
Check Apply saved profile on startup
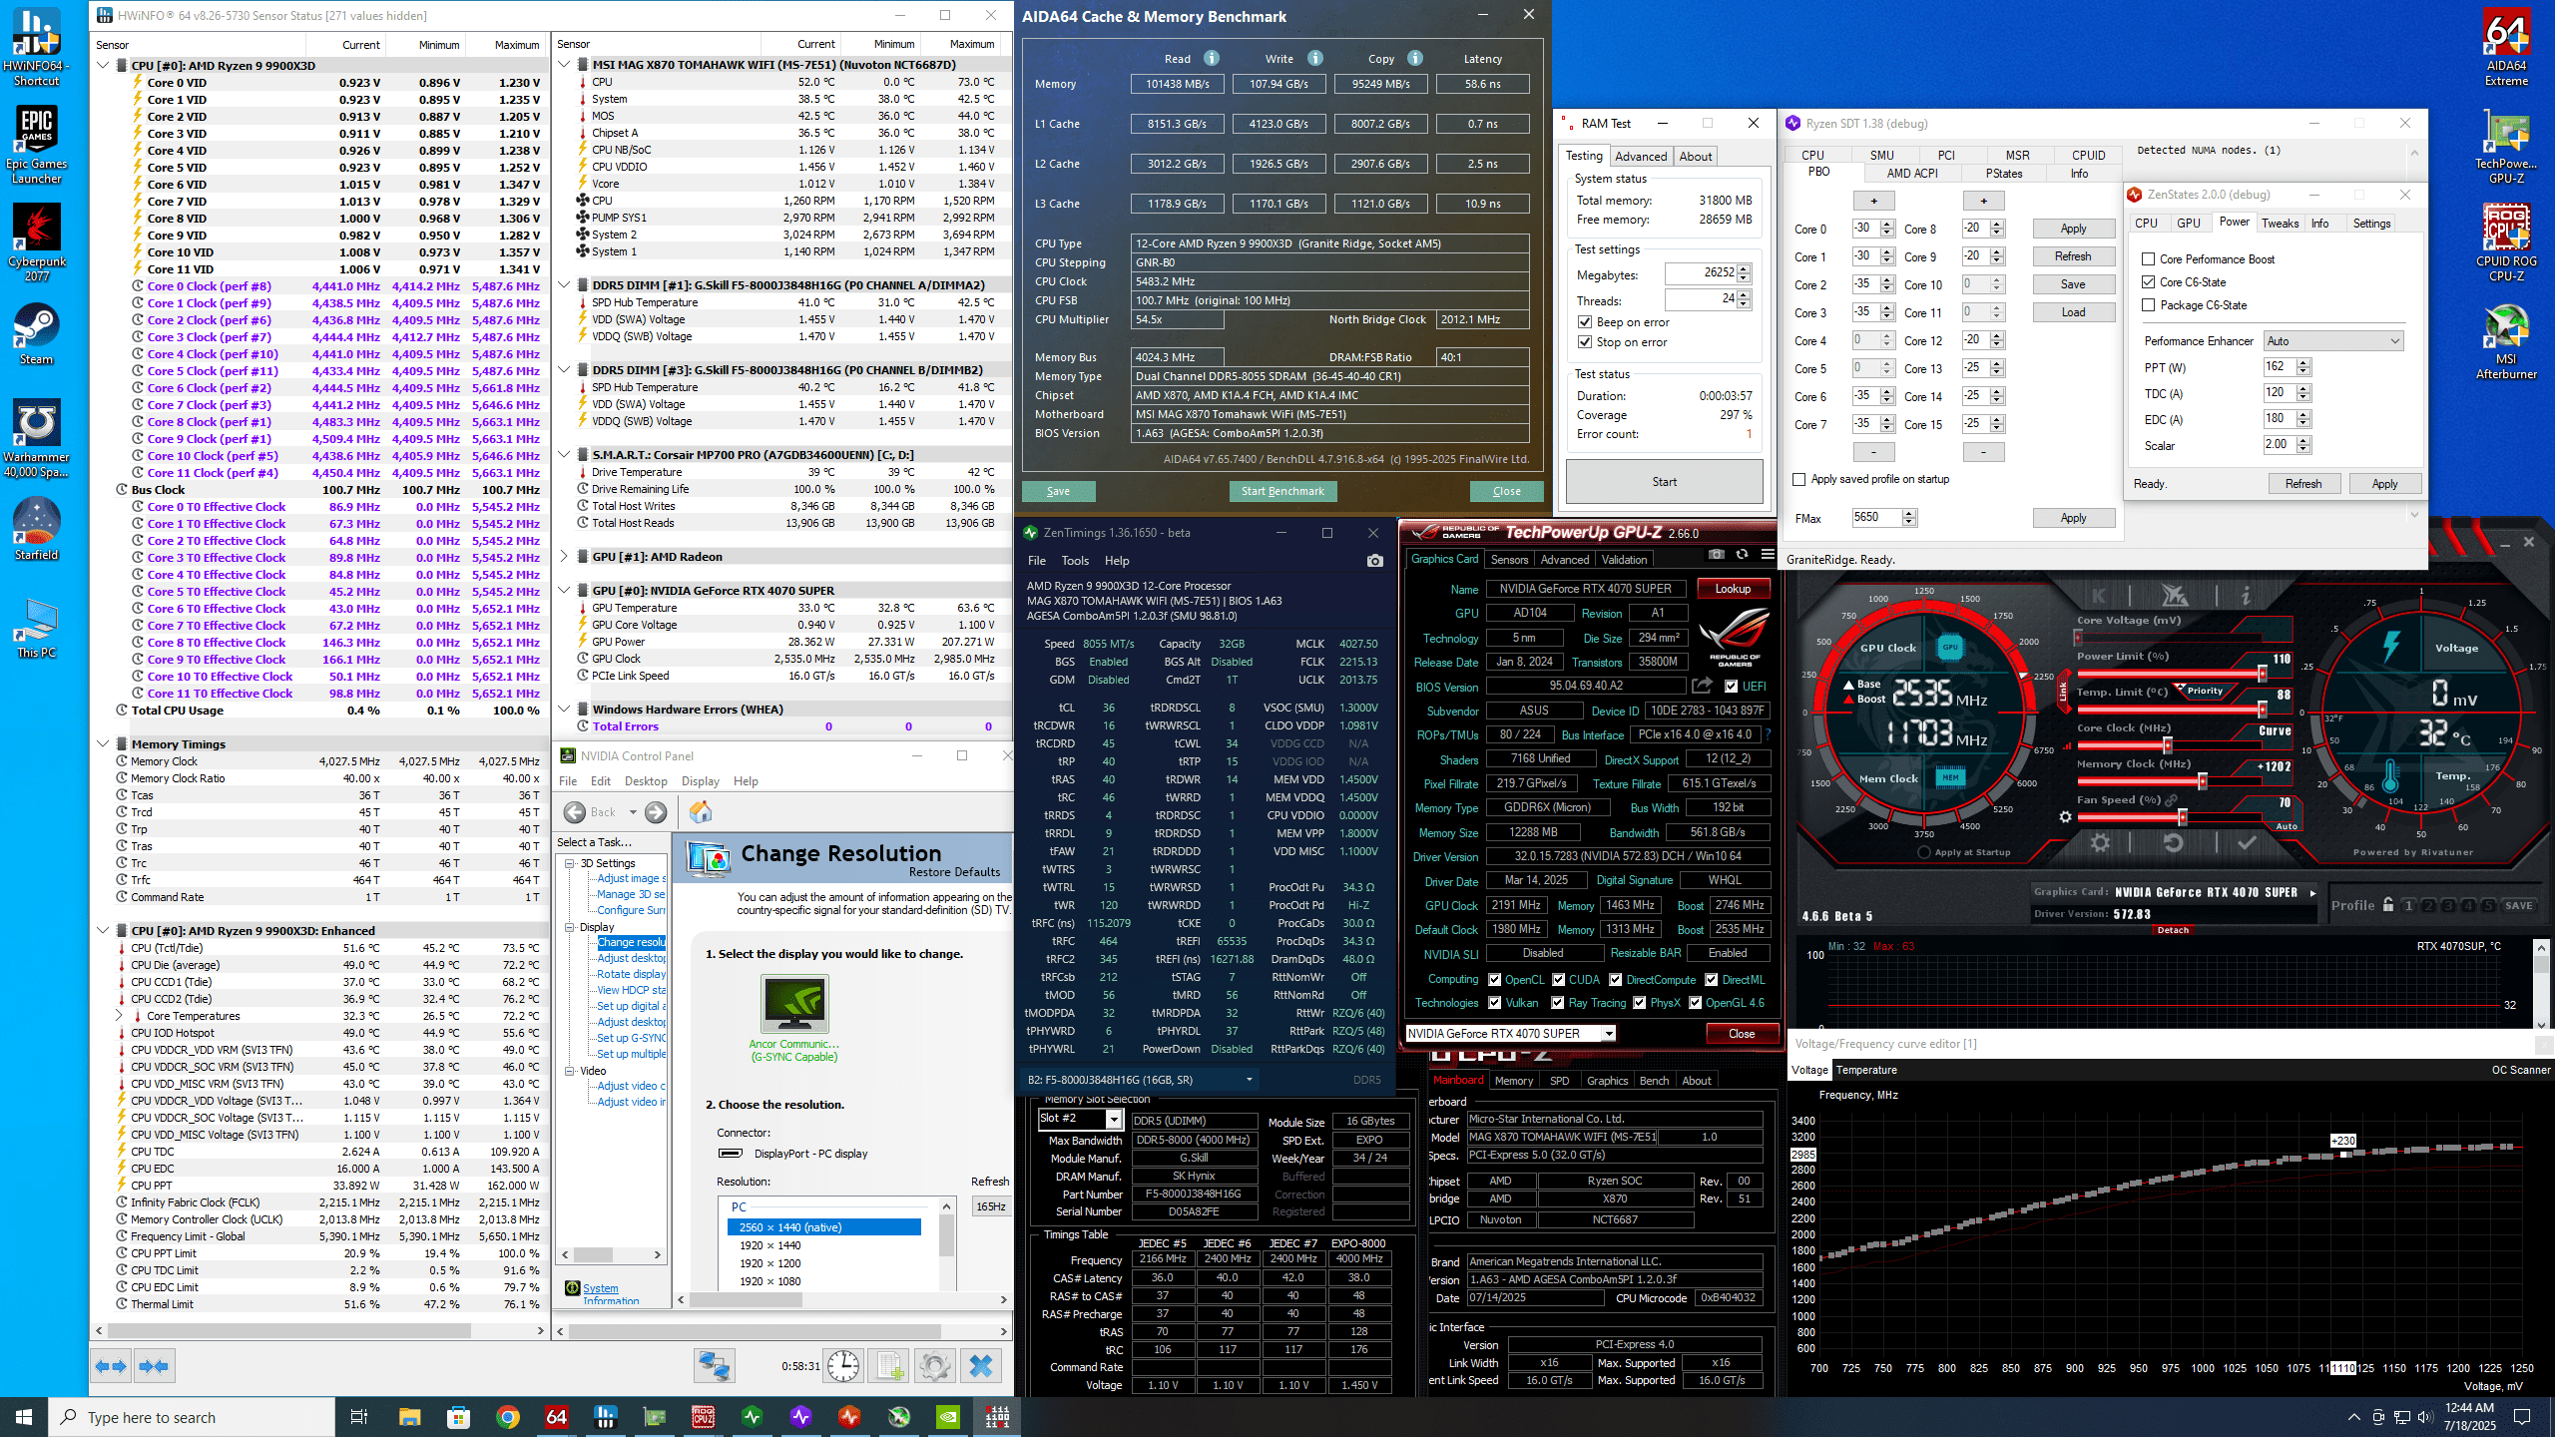click(1799, 479)
